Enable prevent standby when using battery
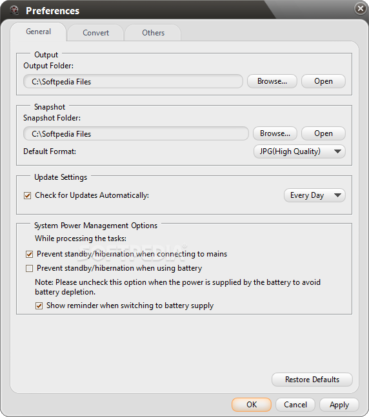The height and width of the screenshot is (417, 369). (x=29, y=268)
